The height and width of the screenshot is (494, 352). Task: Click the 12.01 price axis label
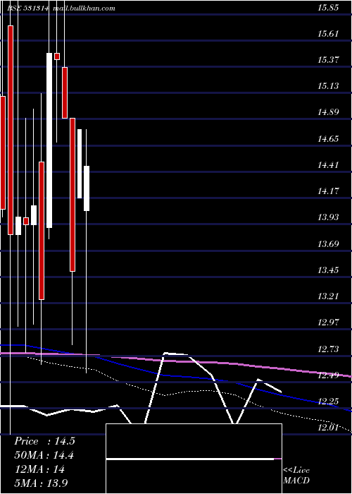(x=328, y=428)
